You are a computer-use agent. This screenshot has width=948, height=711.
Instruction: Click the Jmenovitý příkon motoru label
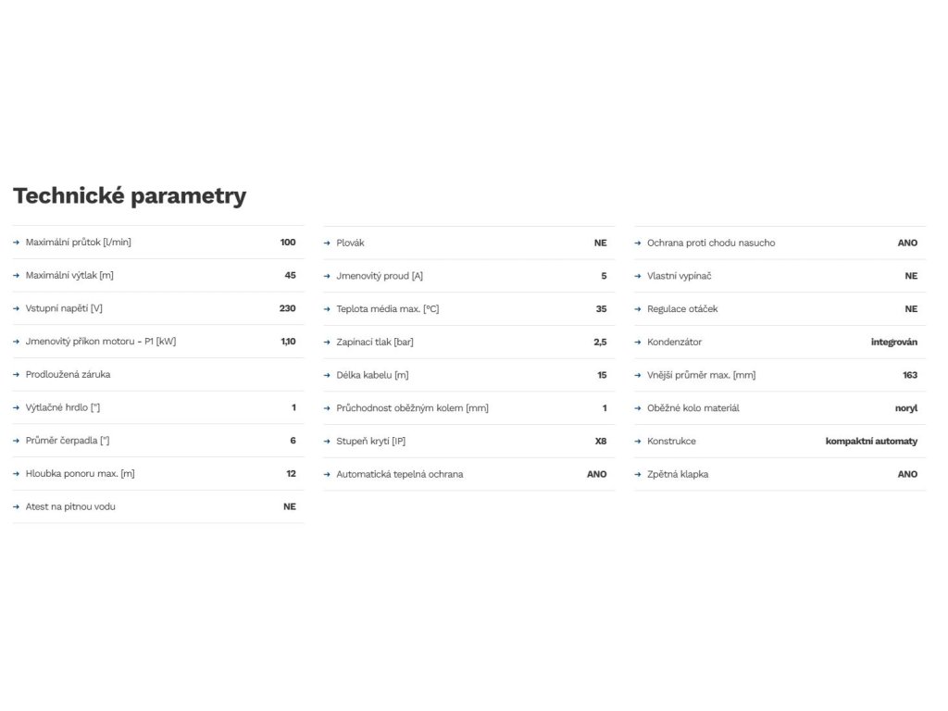tap(100, 342)
